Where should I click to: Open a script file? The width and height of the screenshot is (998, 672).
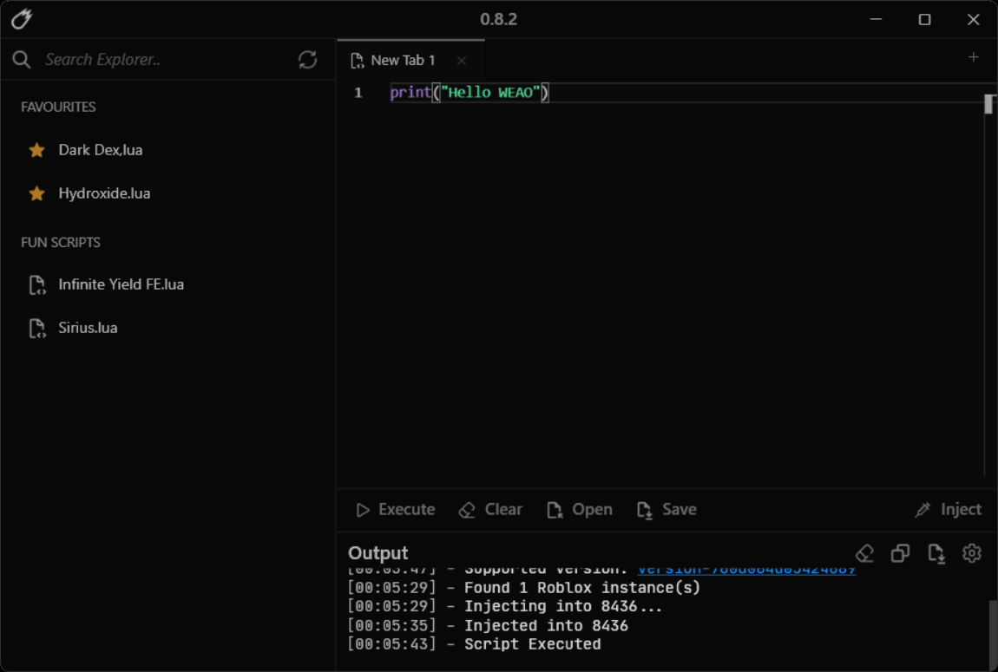[x=579, y=510]
